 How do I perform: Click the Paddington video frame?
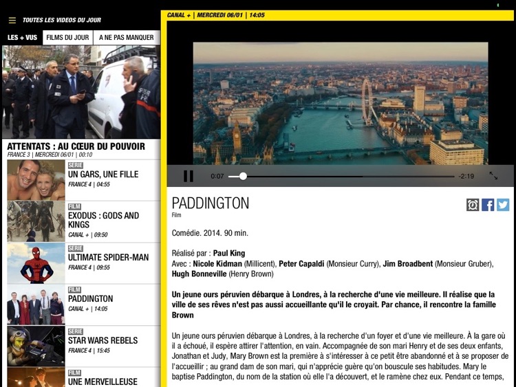click(341, 103)
